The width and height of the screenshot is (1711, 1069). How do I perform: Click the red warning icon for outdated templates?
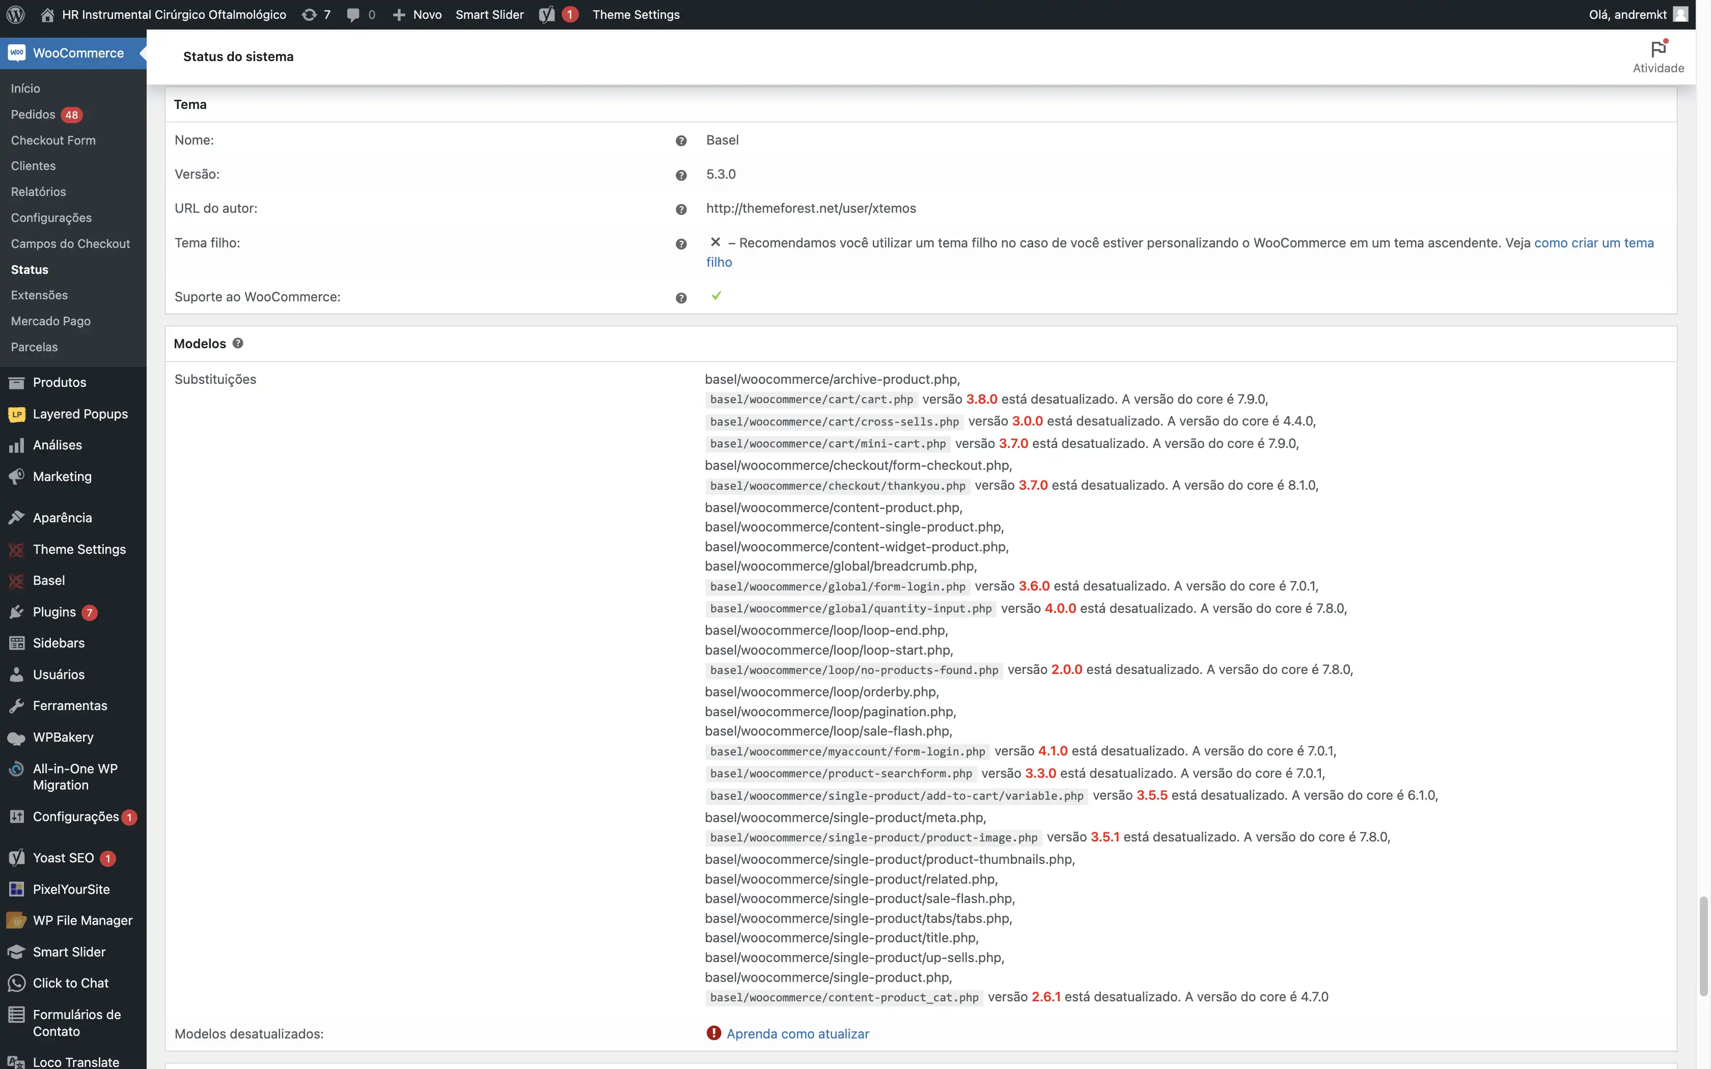pyautogui.click(x=713, y=1033)
